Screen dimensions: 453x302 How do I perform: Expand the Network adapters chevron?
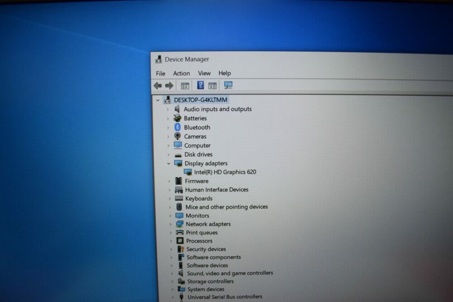(170, 224)
